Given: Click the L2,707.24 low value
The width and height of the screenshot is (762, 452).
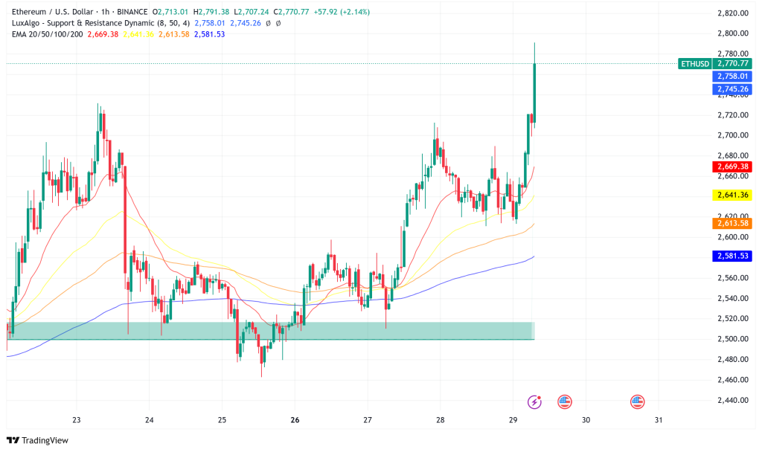Looking at the screenshot, I should [x=252, y=12].
